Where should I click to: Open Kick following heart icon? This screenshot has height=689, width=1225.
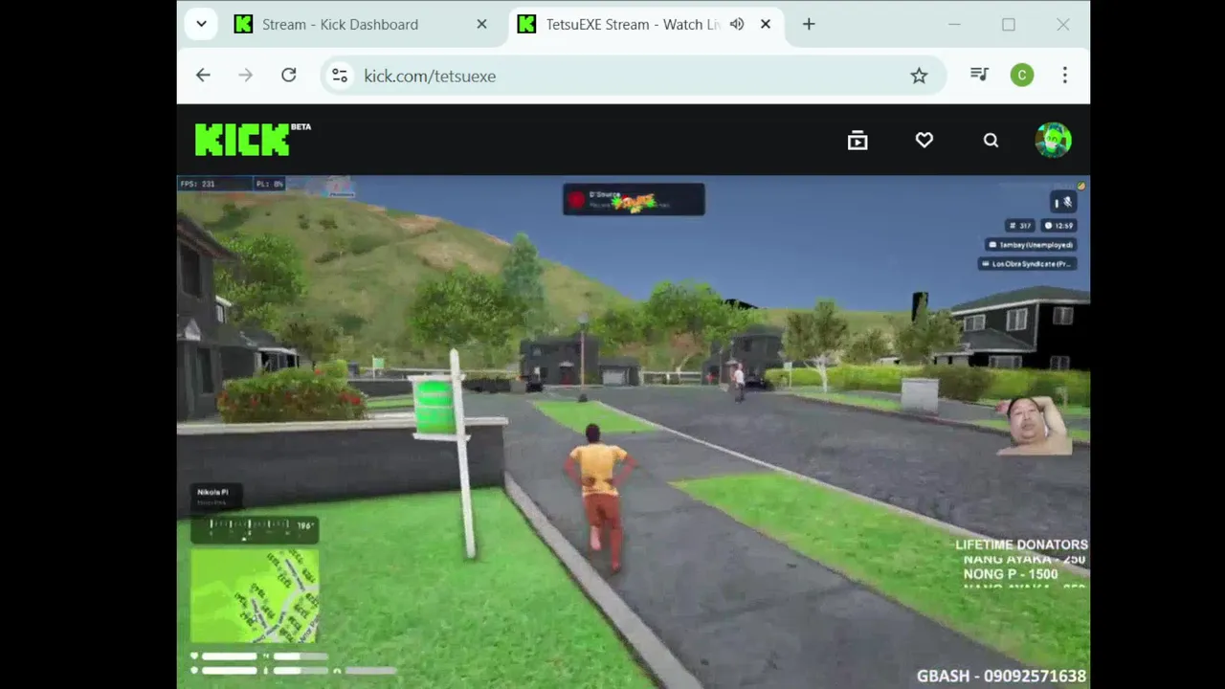pos(924,141)
